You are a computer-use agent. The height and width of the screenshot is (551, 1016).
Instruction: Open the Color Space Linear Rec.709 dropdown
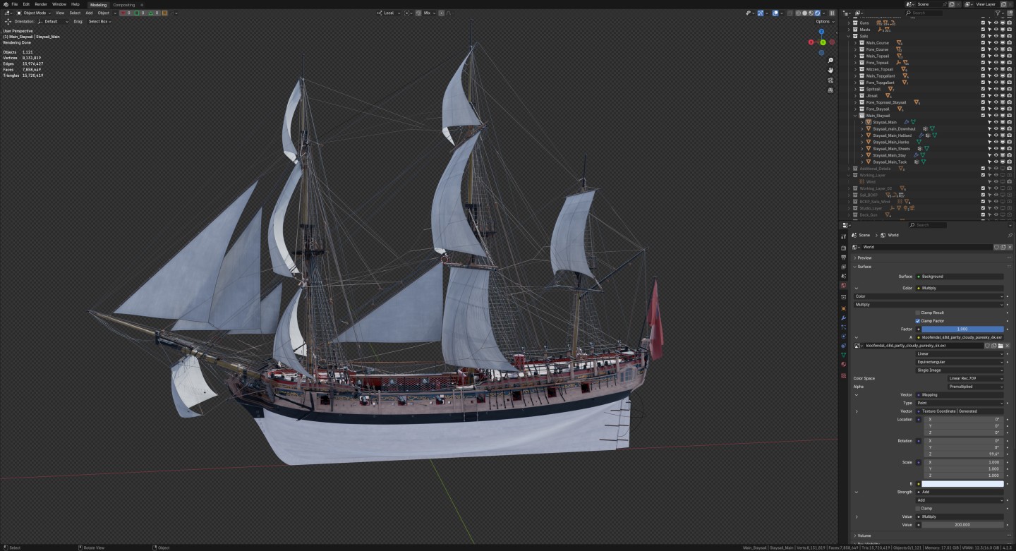pyautogui.click(x=976, y=378)
